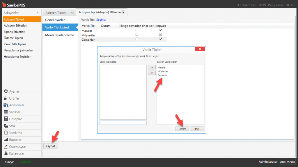The height and width of the screenshot is (167, 298).
Task: Remove selected type with << button
Action: coord(151,73)
